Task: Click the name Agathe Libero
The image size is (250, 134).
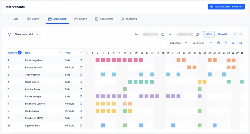Action: coord(32,126)
